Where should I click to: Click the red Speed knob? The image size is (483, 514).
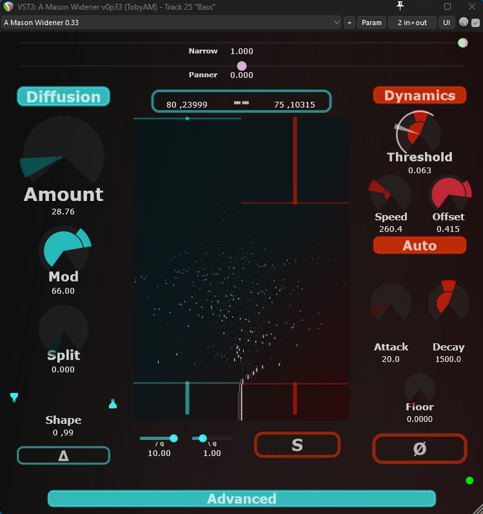point(390,194)
